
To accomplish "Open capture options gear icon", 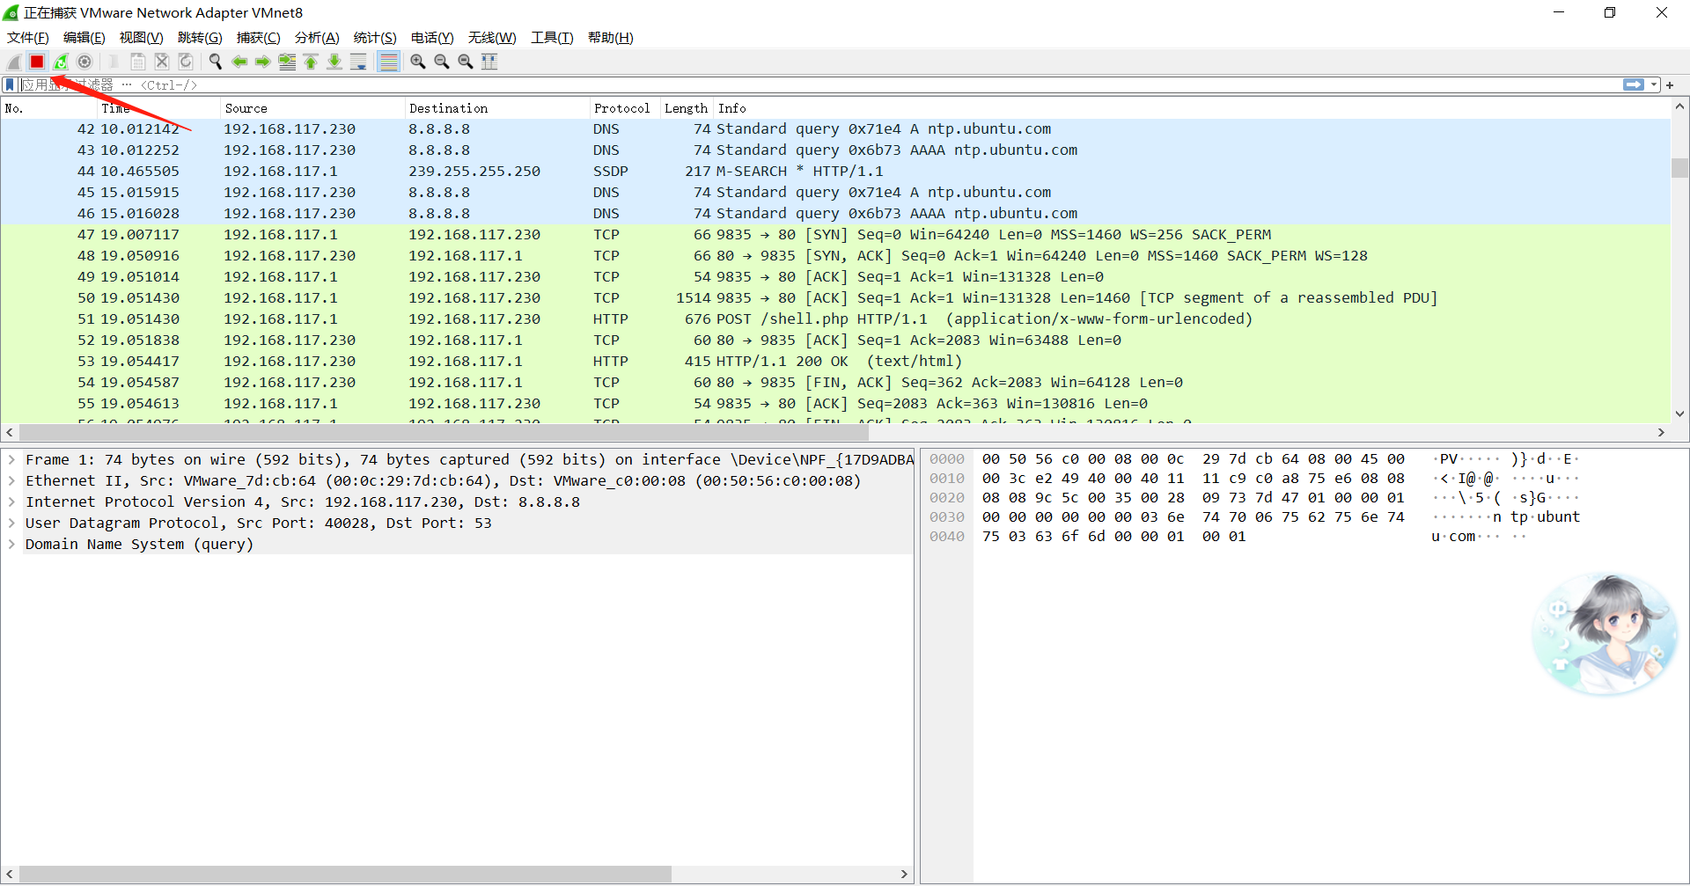I will 84,62.
